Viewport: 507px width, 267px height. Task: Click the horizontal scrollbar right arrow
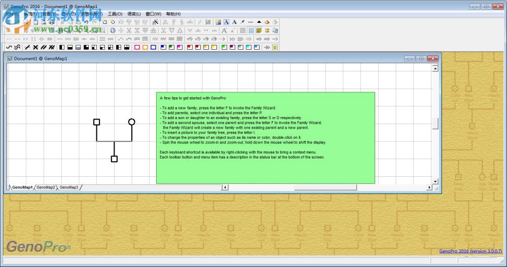[429, 187]
